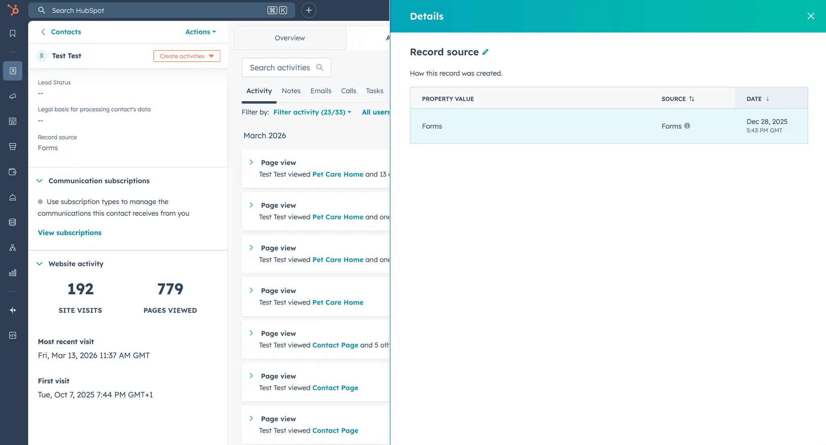Open the wallet-shaped Commerce sidebar icon
Screen dimensions: 826x445
pos(13,172)
